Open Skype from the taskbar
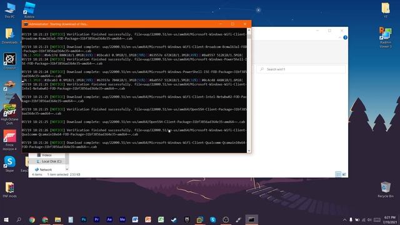Image resolution: width=400 pixels, height=225 pixels. point(212,219)
